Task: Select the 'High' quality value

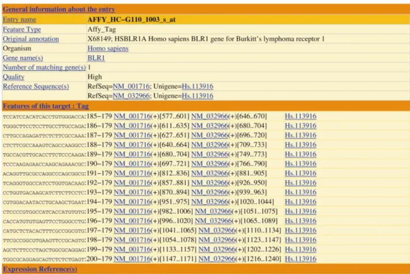Action: pos(94,77)
